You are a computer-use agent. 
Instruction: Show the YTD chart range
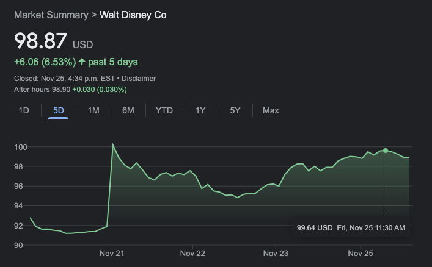click(164, 110)
